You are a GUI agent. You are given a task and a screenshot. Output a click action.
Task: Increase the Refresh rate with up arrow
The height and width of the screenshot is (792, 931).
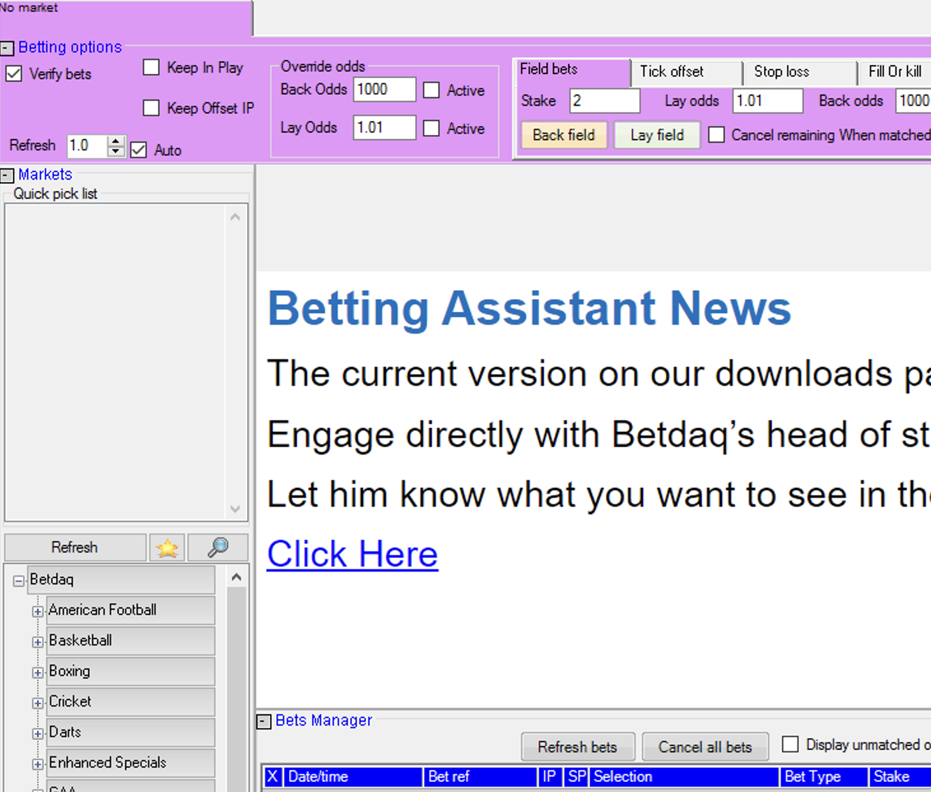[115, 141]
